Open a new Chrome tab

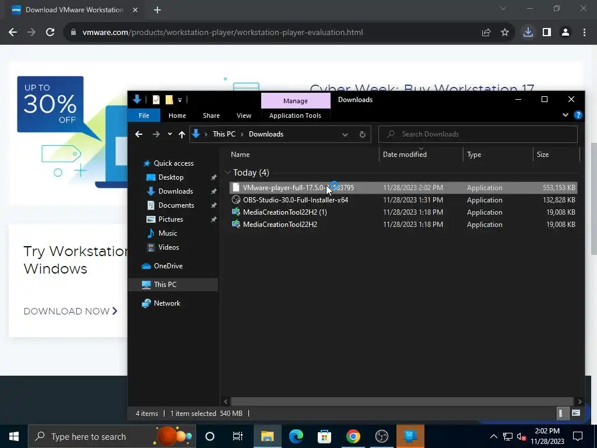tap(157, 10)
